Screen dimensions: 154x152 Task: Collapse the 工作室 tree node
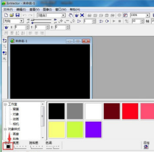coord(5,104)
